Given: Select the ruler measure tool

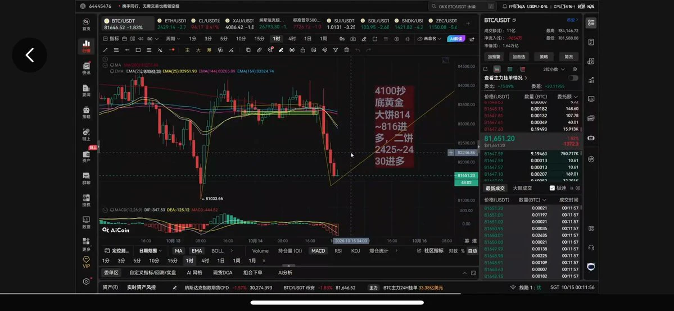Looking at the screenshot, I should (x=259, y=50).
